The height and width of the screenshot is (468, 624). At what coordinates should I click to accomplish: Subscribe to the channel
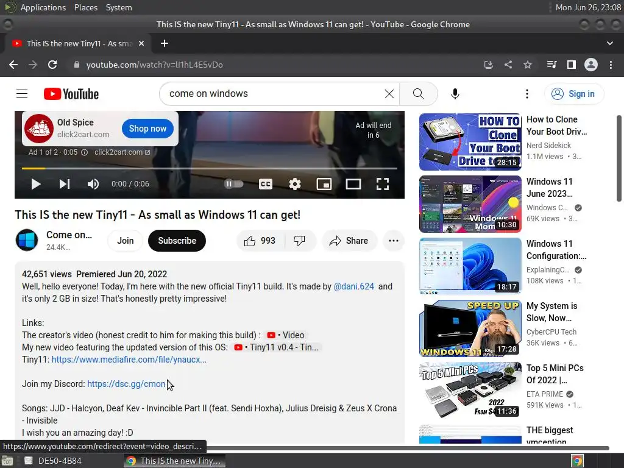pos(177,241)
